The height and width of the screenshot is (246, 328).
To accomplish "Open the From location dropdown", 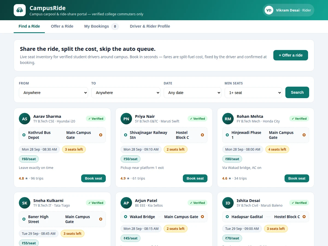I will point(53,93).
